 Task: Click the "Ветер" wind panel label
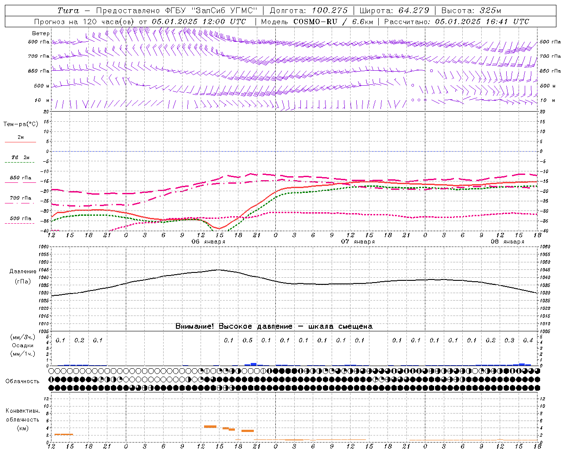[x=41, y=33]
